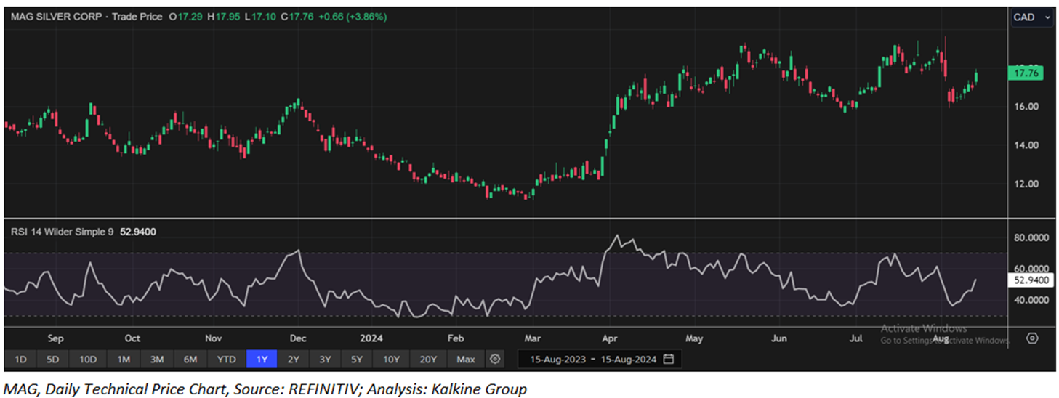
Task: Choose the 10Y time range
Action: (x=392, y=359)
